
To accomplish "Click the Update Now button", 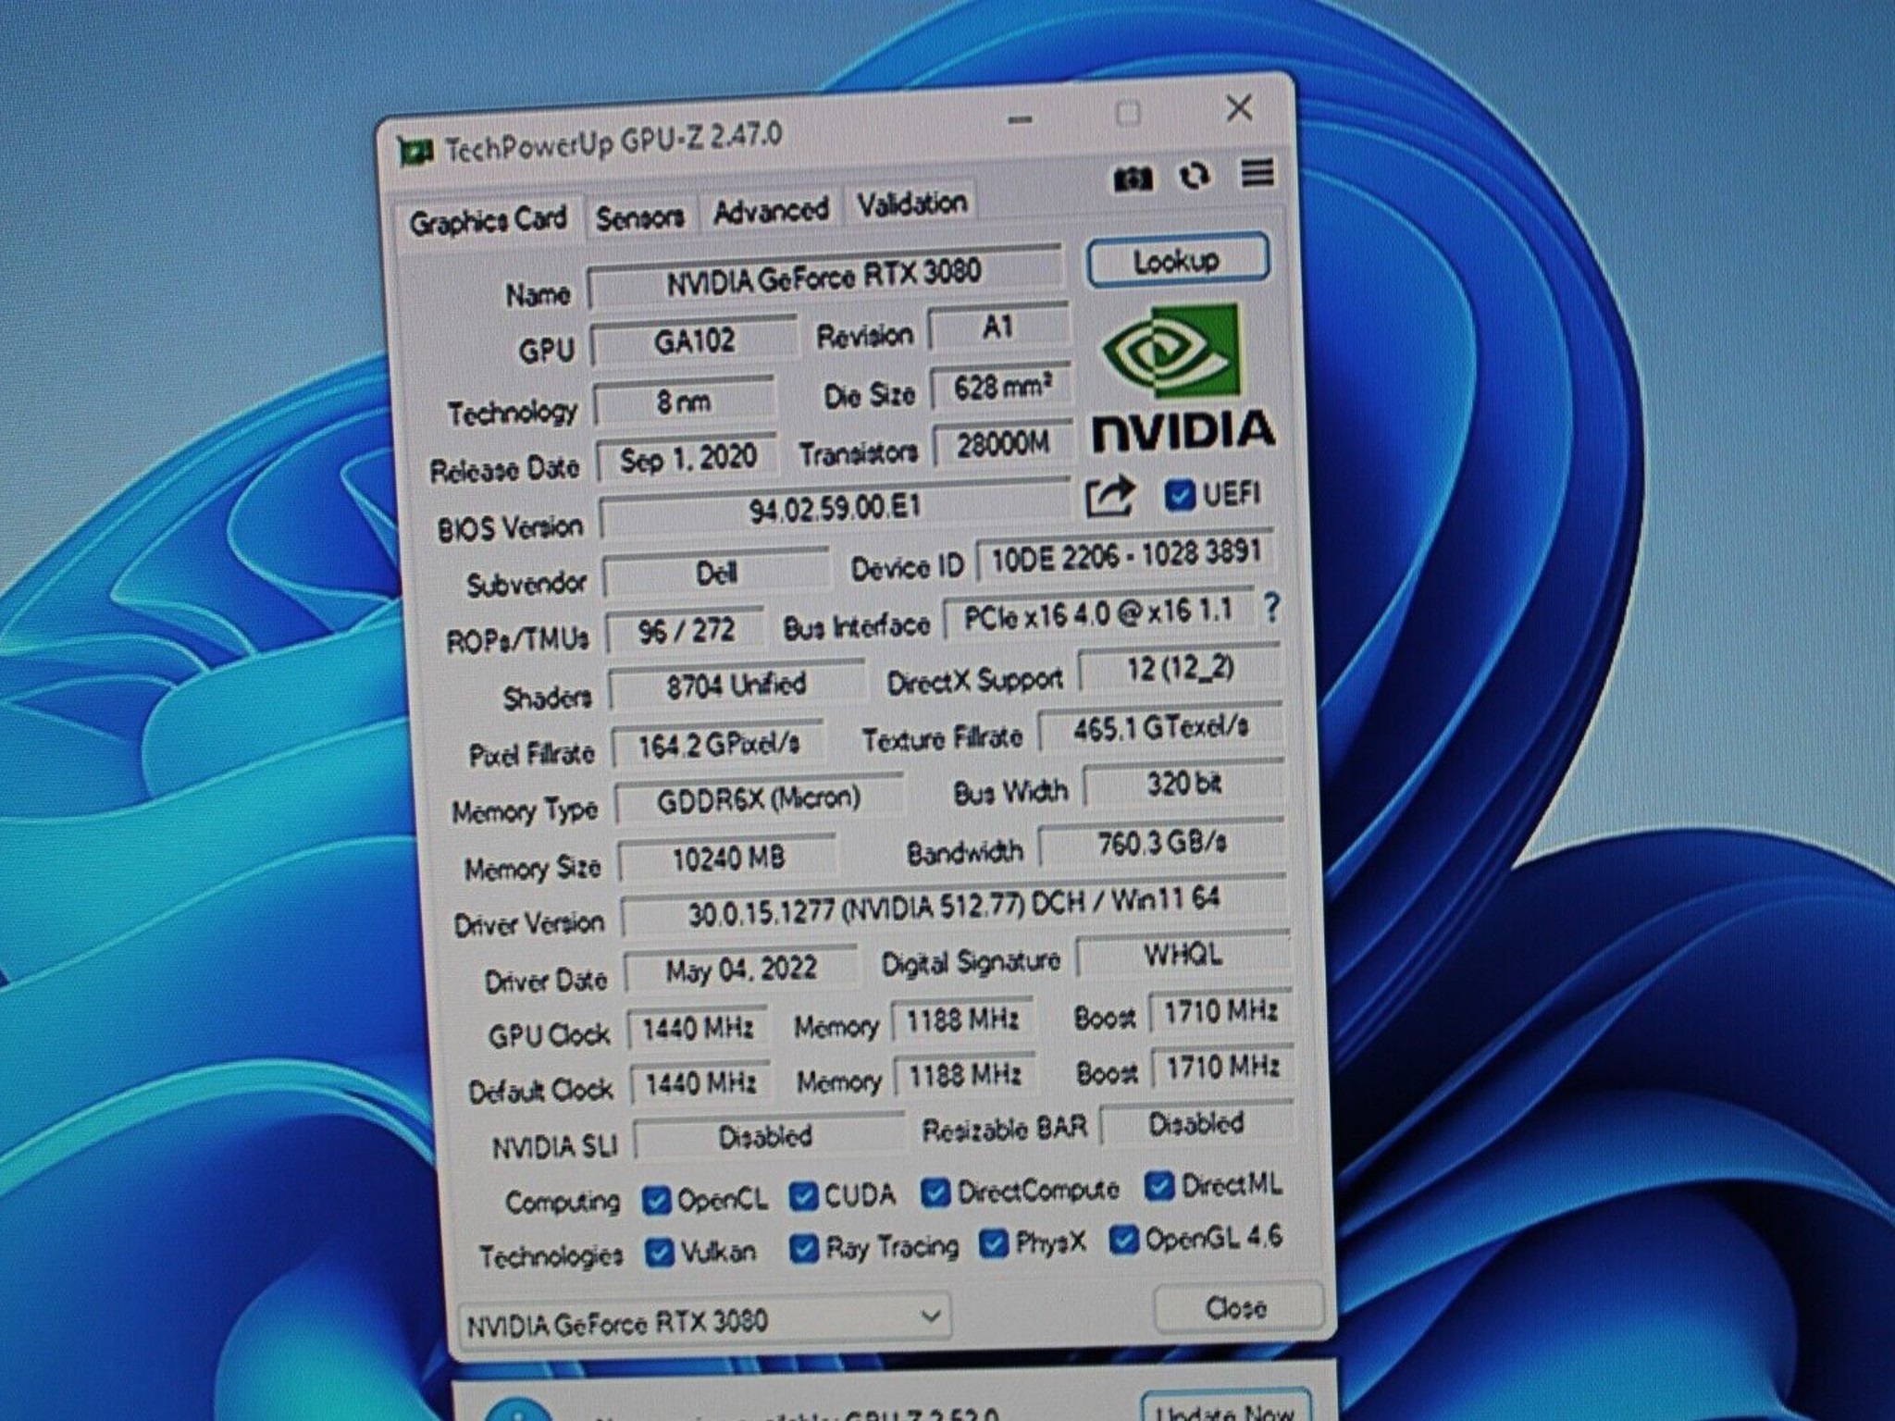I will coord(1225,1408).
